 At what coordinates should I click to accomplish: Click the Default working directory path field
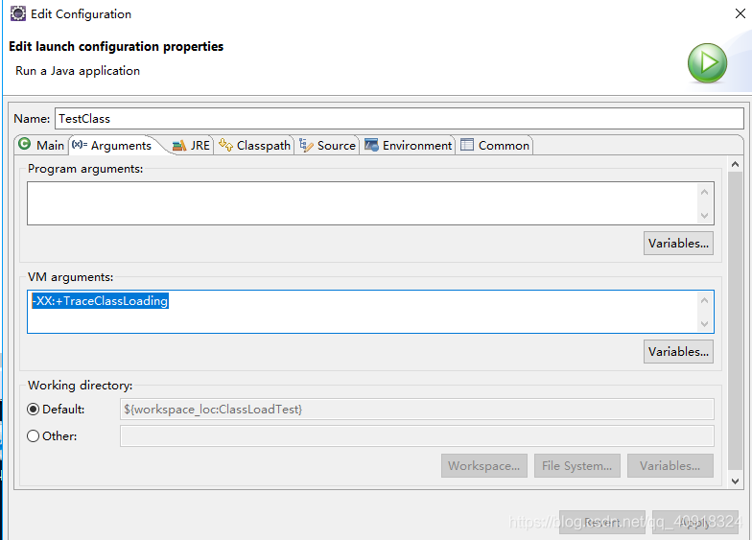pyautogui.click(x=416, y=409)
